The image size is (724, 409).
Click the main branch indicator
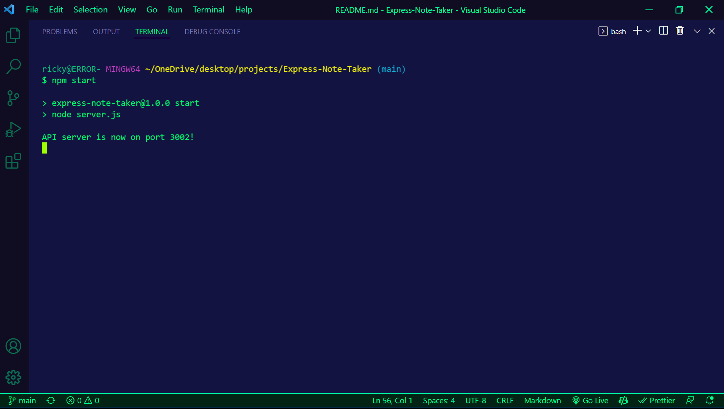22,400
